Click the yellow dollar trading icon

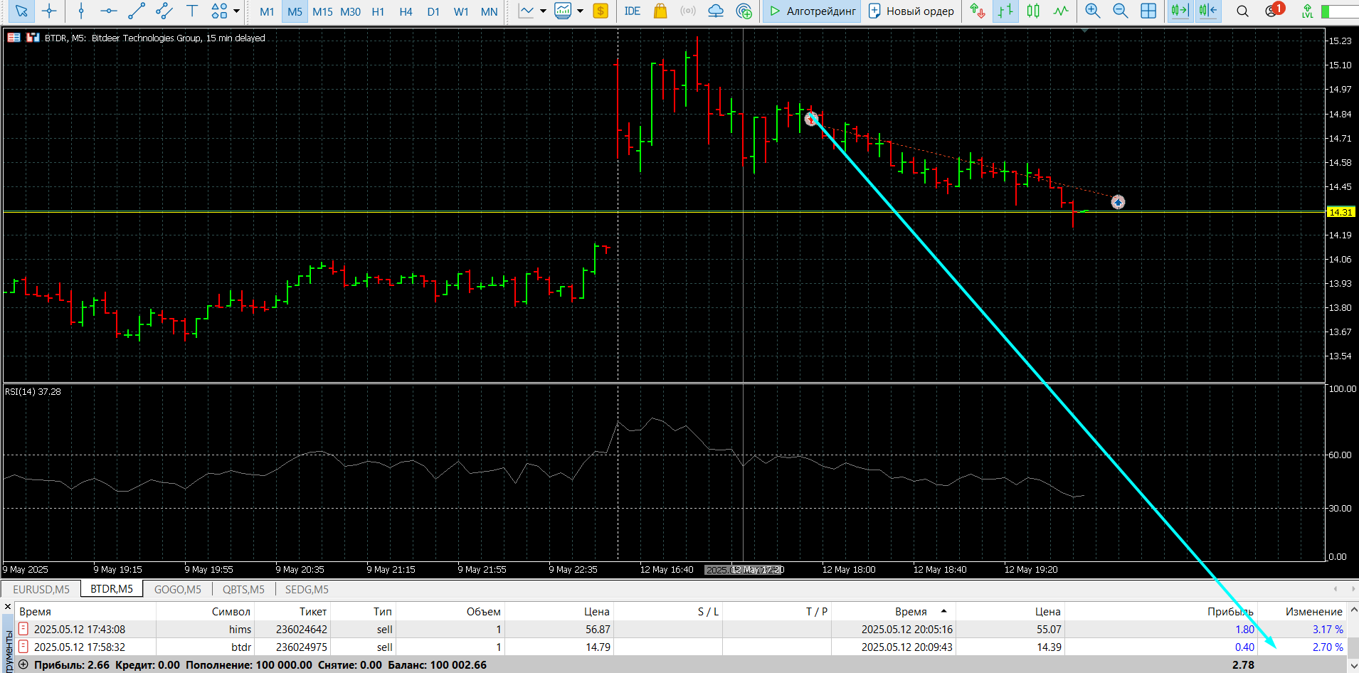coord(601,11)
